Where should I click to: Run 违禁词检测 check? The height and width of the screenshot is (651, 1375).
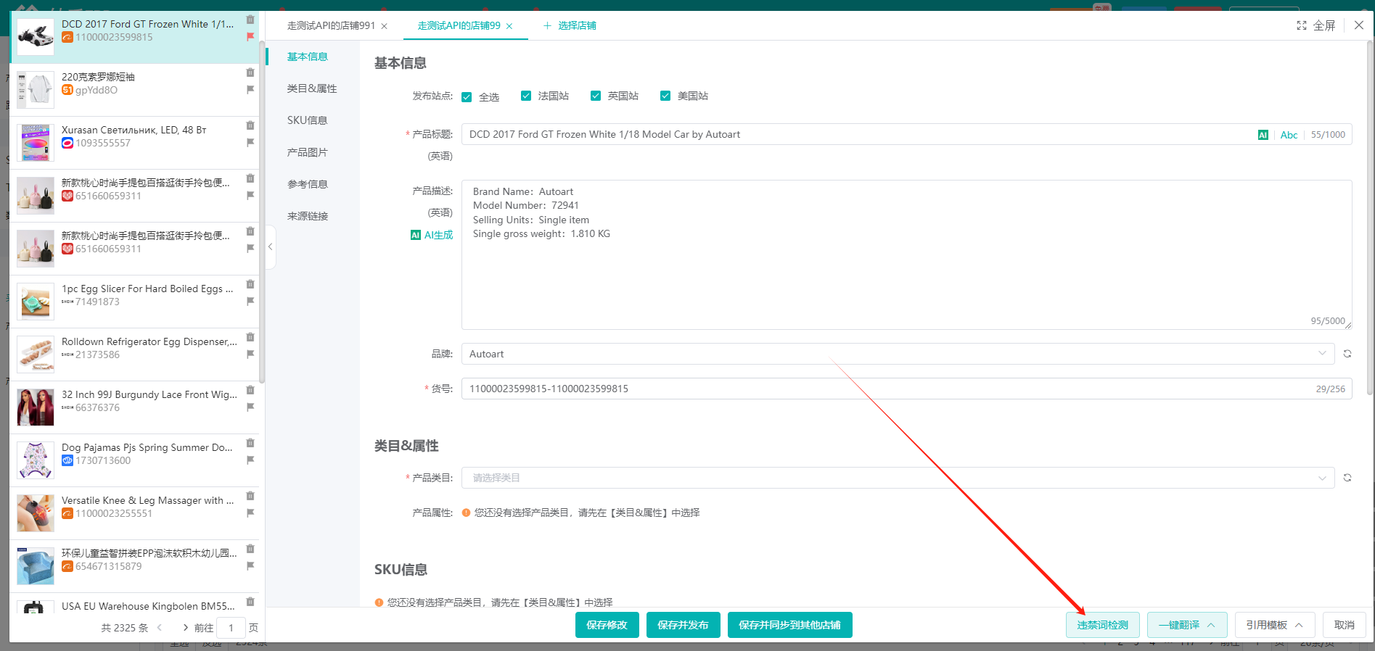click(x=1103, y=625)
